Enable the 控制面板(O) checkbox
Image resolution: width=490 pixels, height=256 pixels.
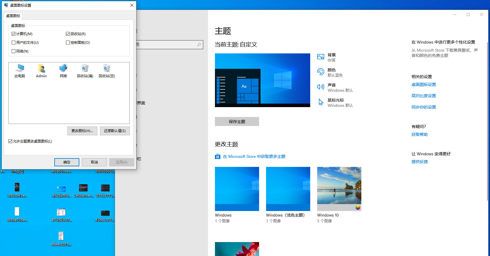click(x=68, y=43)
